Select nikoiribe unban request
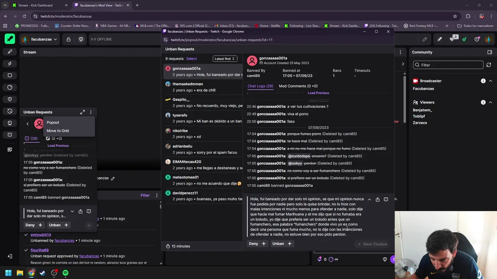This screenshot has height=279, width=497. (x=202, y=134)
